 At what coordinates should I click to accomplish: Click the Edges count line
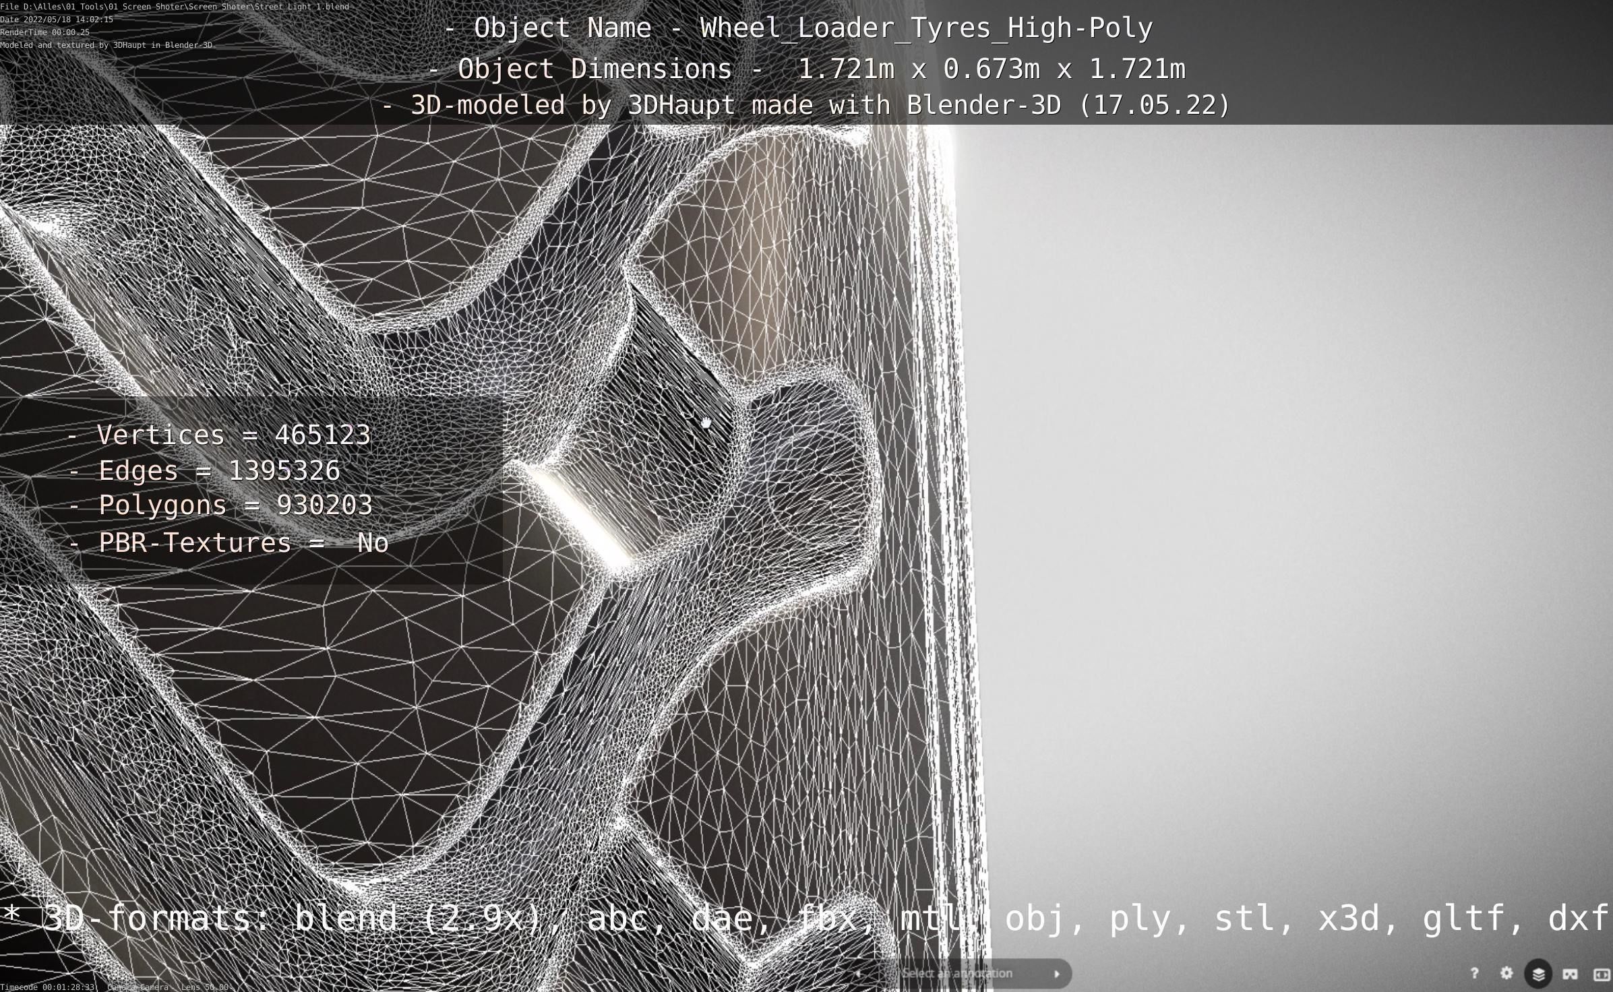(205, 470)
